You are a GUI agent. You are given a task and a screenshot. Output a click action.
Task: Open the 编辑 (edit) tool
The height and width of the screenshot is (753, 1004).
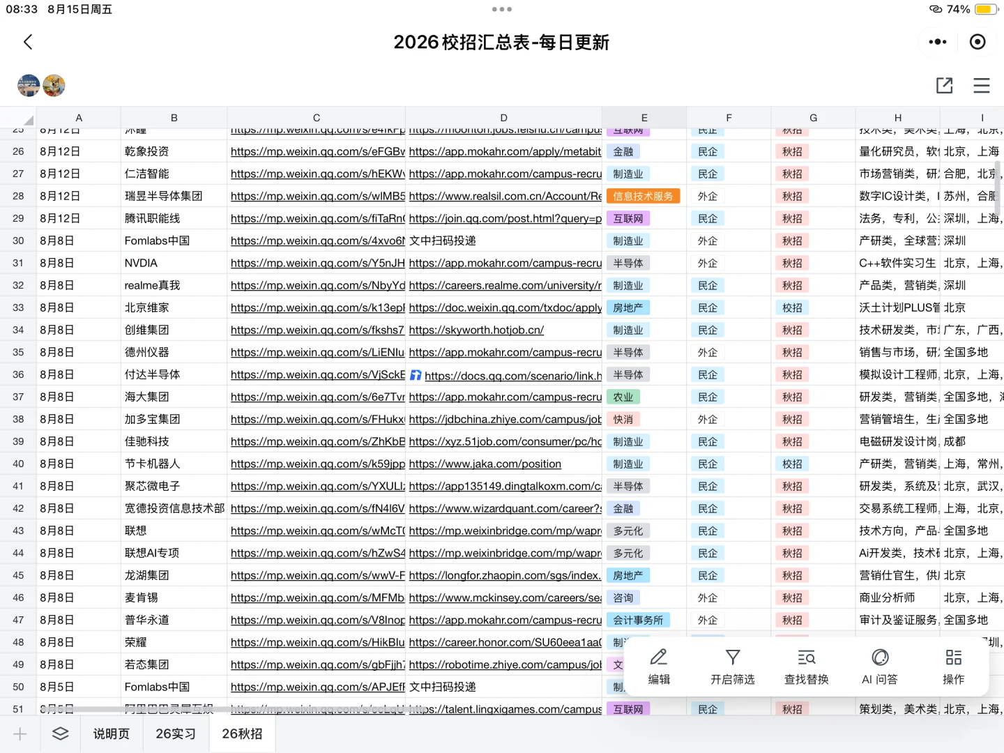(x=658, y=666)
